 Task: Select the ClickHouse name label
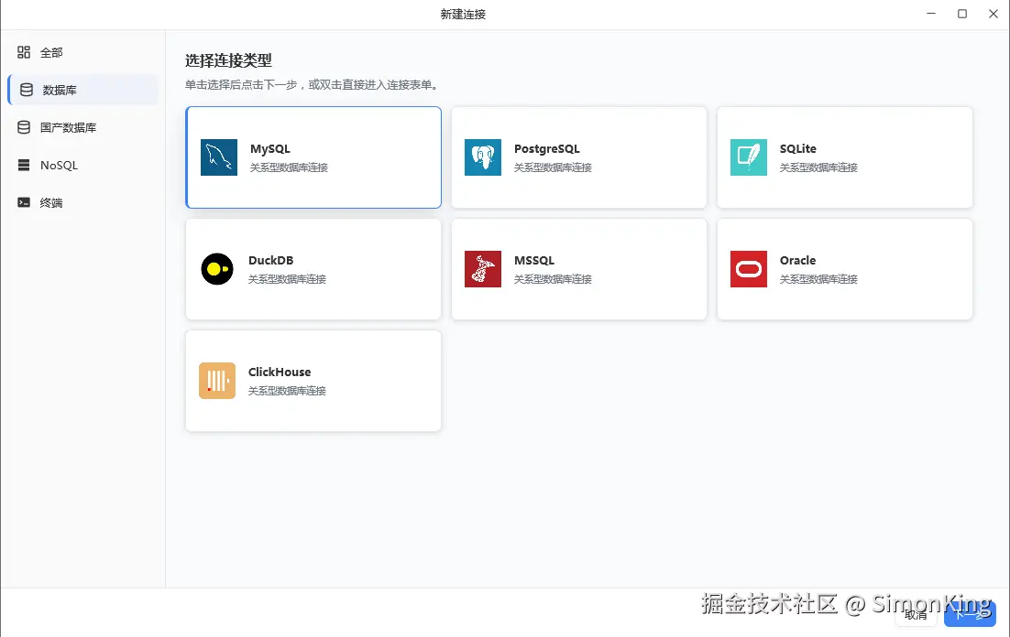click(280, 372)
